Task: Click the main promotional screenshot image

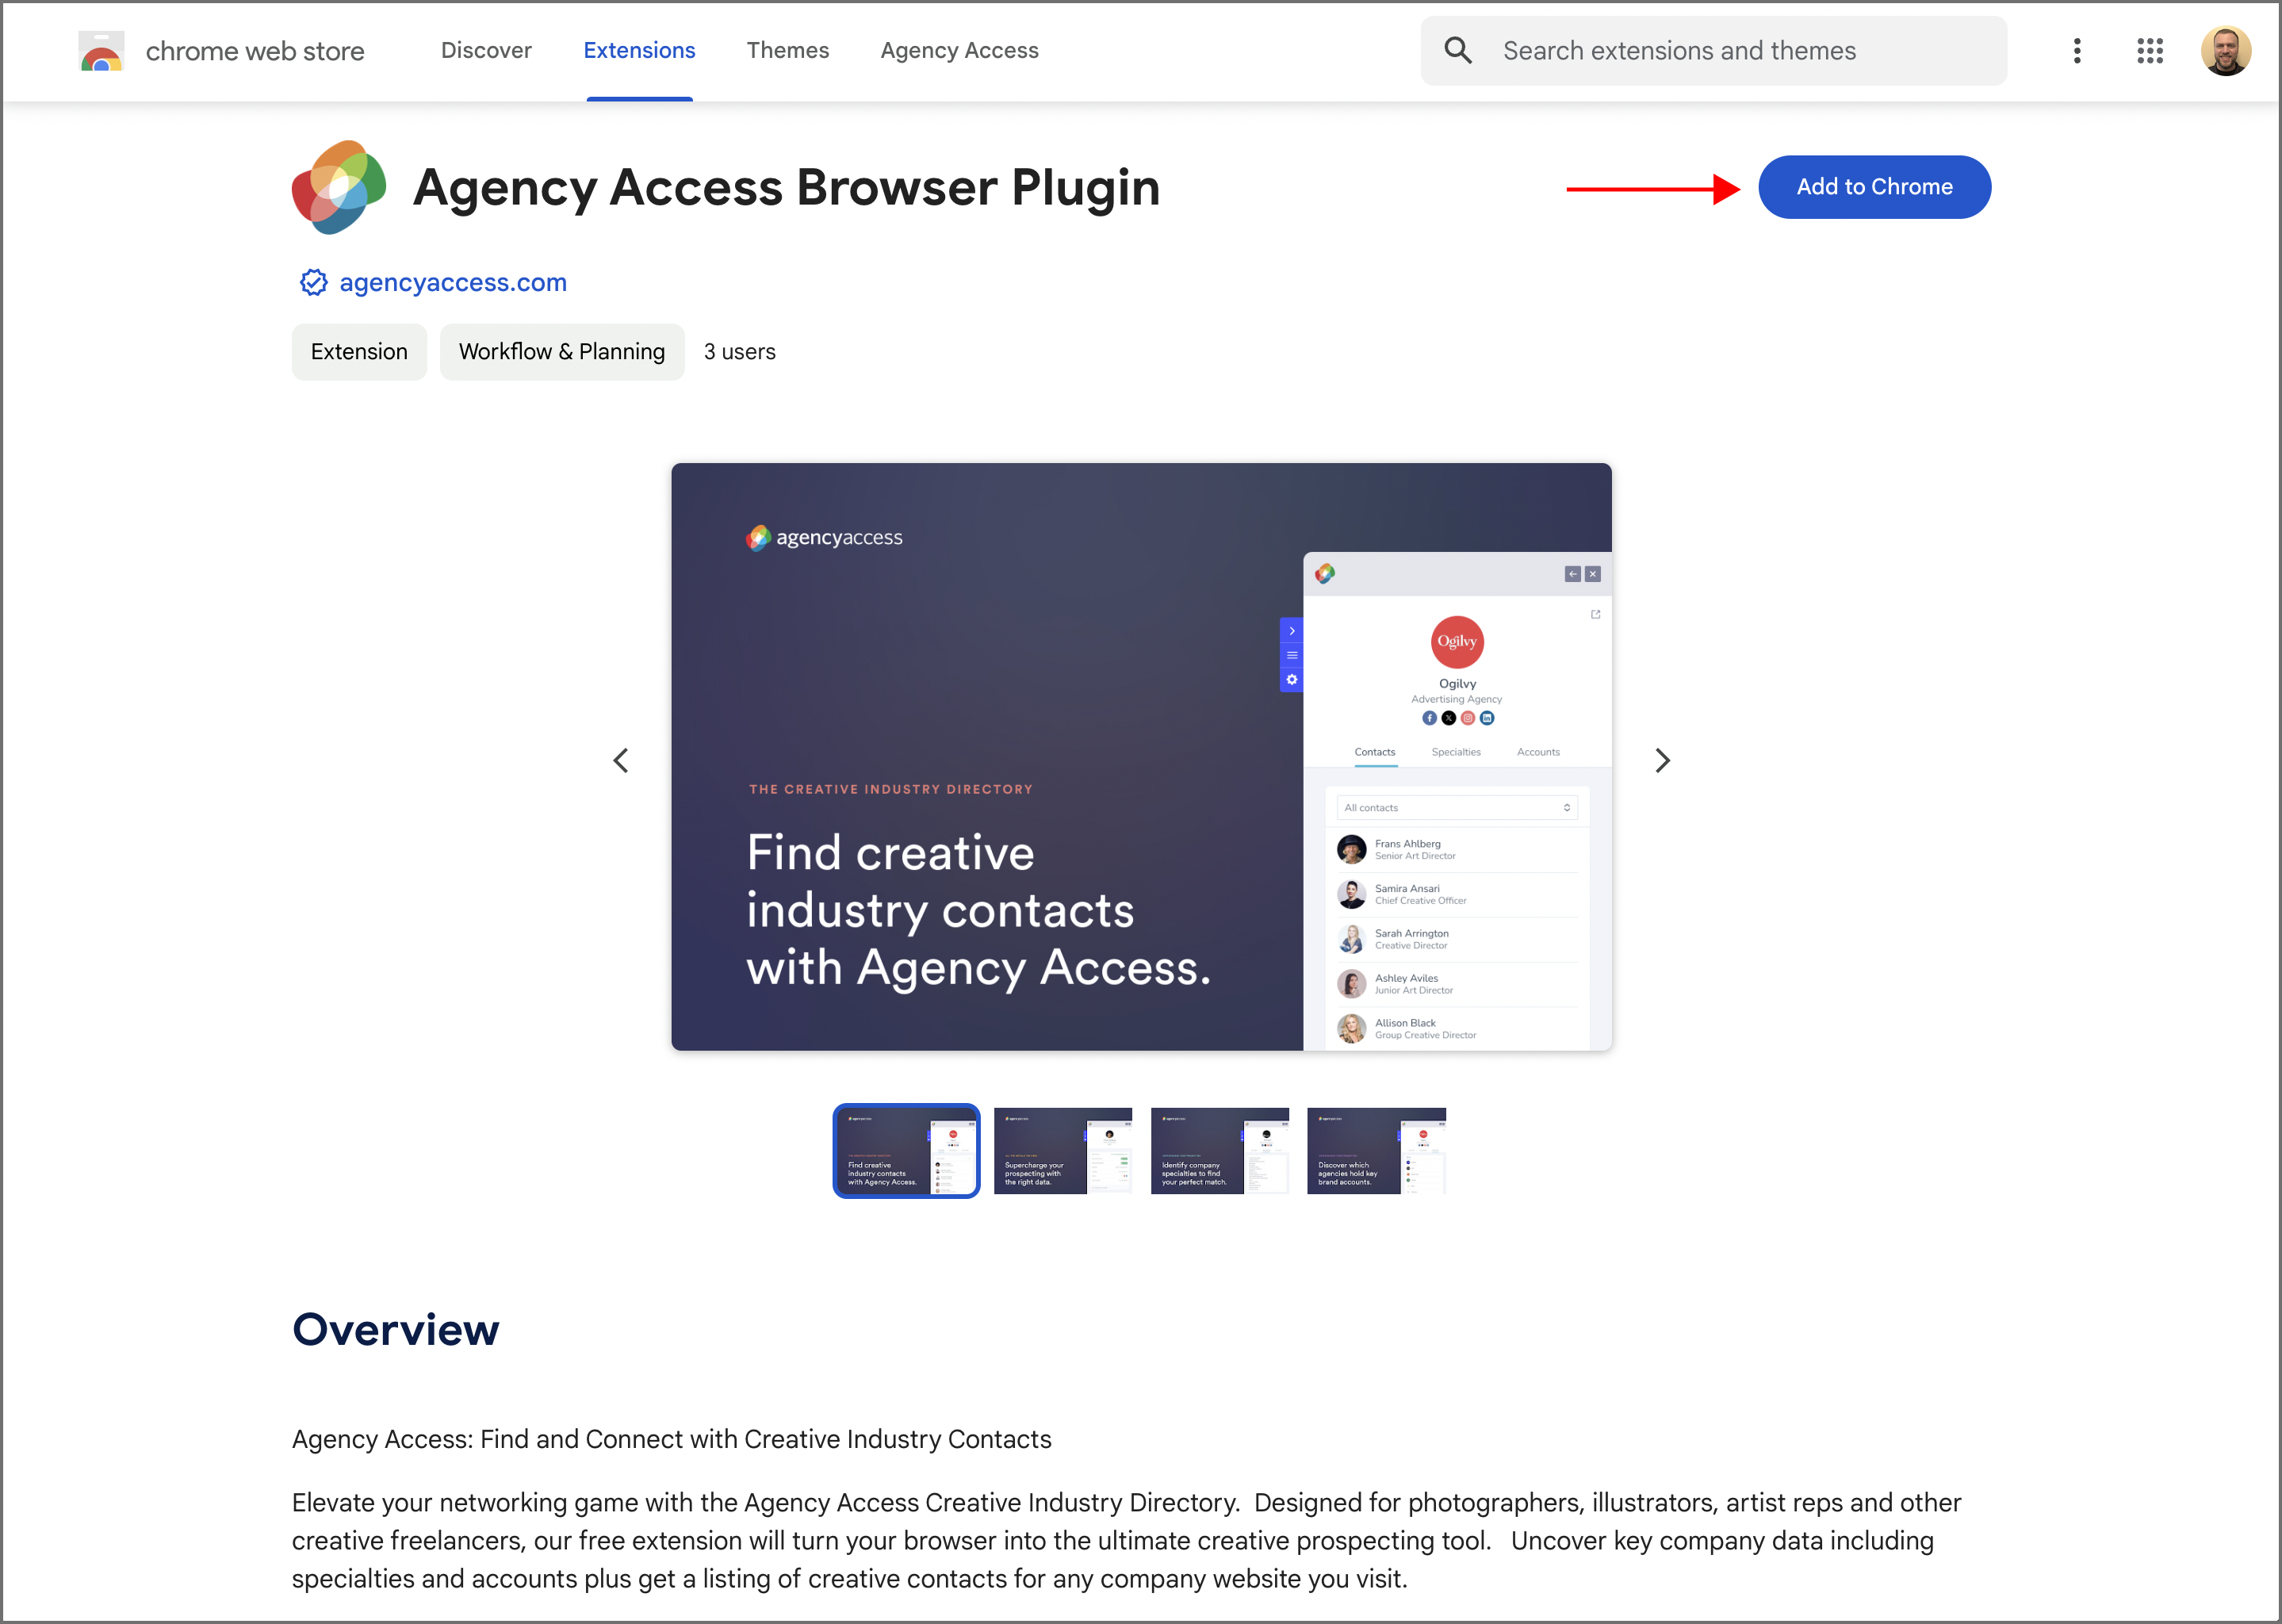Action: pyautogui.click(x=1141, y=757)
